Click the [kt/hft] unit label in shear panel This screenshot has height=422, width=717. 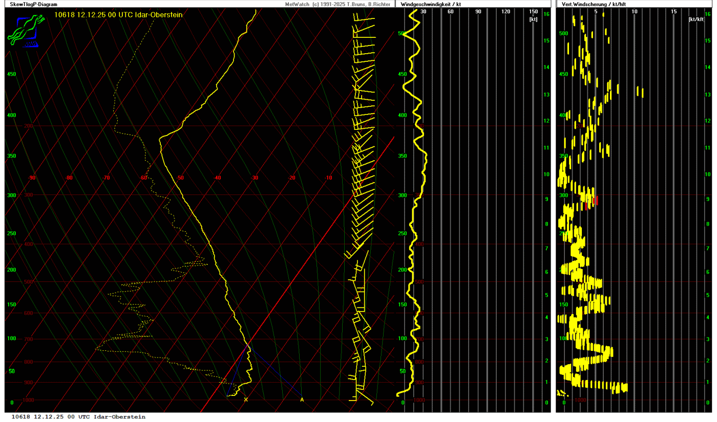click(x=696, y=19)
